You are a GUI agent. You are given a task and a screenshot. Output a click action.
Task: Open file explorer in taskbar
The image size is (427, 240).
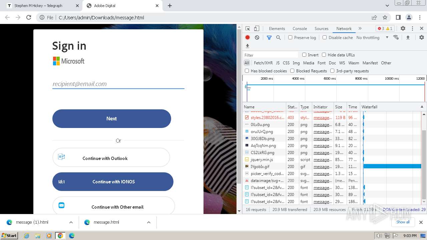click(38, 236)
